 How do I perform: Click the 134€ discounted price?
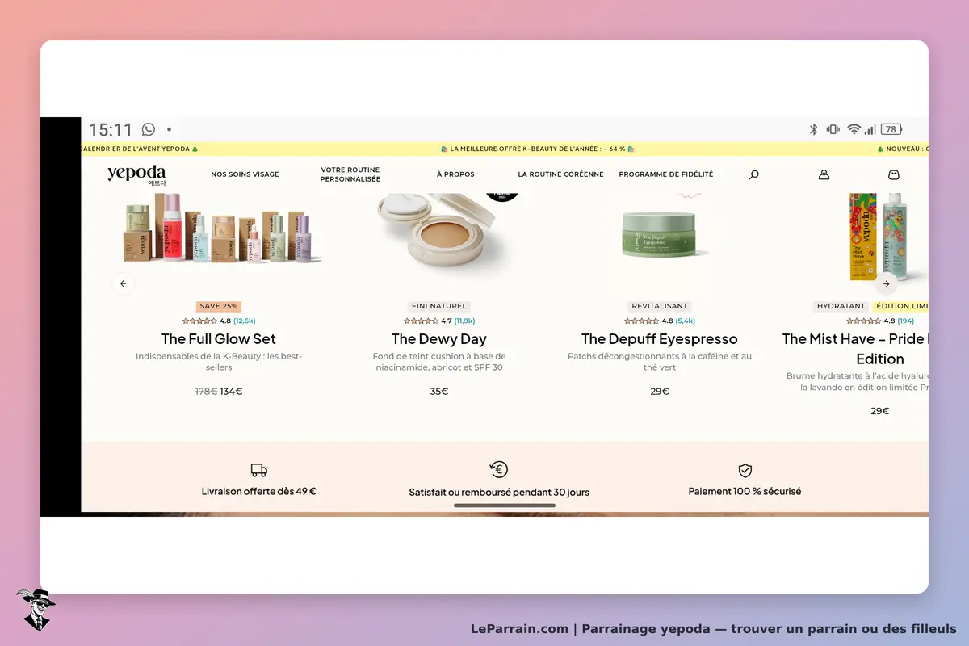[x=231, y=392]
